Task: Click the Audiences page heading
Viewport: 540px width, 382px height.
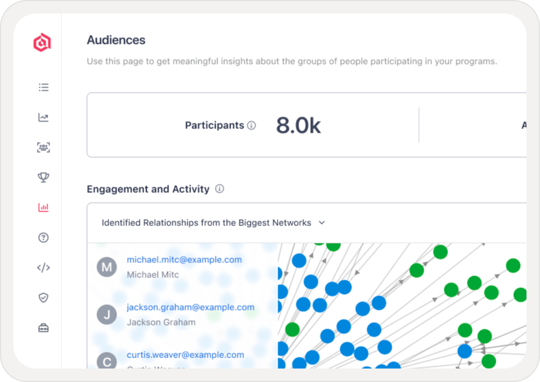Action: click(116, 40)
